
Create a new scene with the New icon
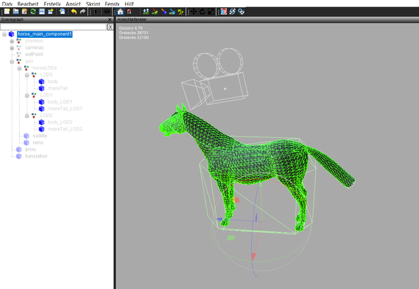(7, 12)
